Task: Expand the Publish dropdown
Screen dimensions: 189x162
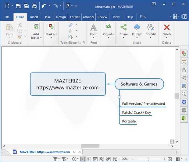Action: (x=137, y=38)
